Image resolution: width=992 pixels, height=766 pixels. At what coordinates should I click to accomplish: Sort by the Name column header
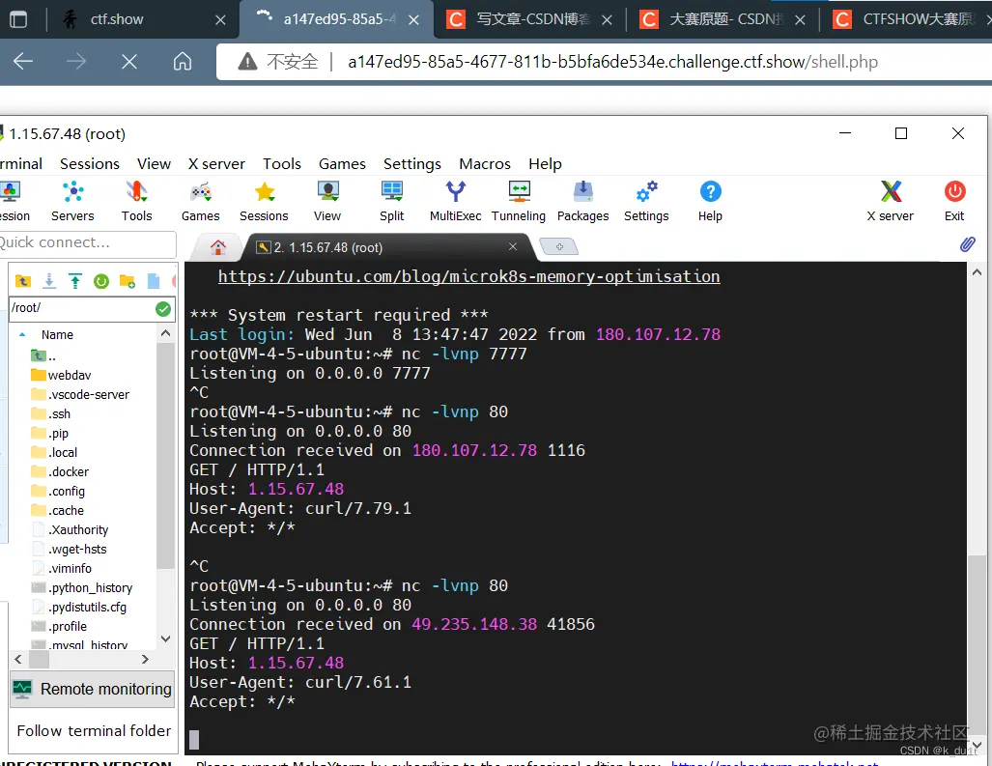point(57,334)
